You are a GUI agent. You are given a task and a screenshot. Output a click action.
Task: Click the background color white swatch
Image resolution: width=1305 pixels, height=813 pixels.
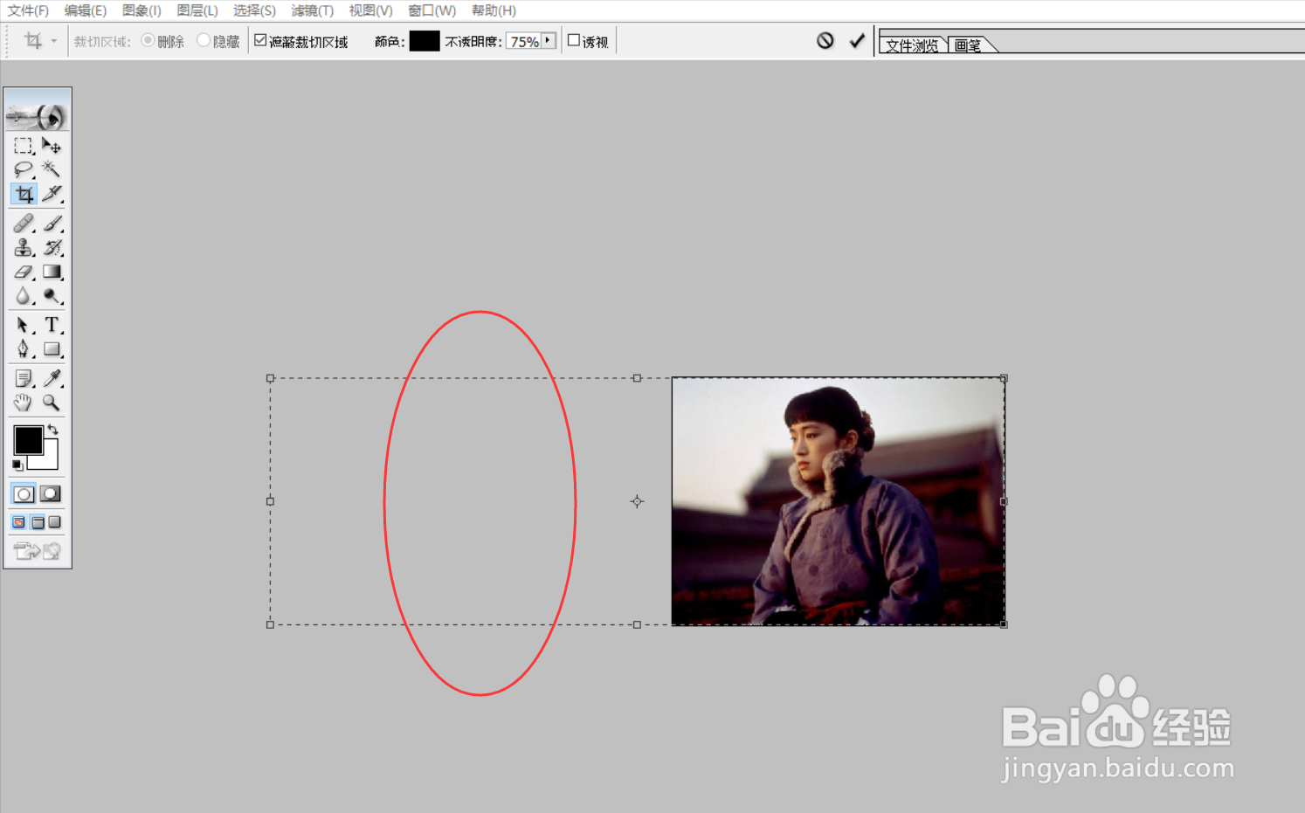(49, 460)
